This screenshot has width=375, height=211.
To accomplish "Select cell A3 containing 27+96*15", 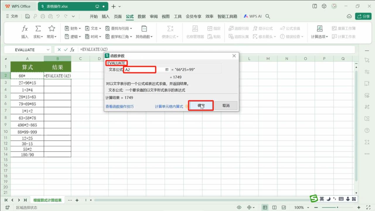I will 27,83.
